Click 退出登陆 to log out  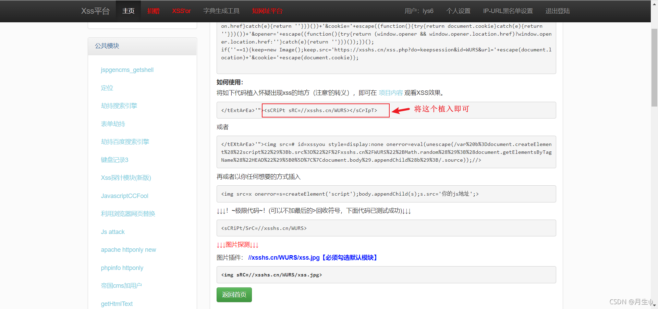coord(558,11)
